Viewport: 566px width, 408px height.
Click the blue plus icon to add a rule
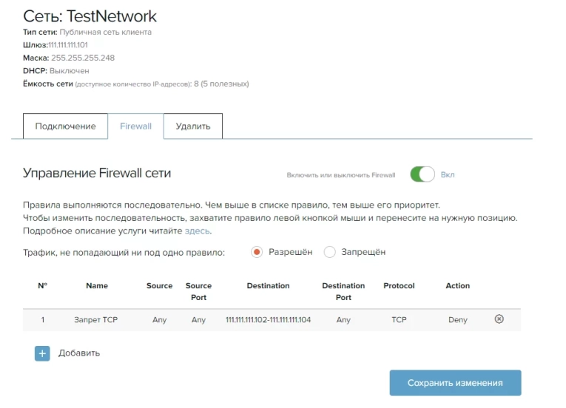[42, 353]
